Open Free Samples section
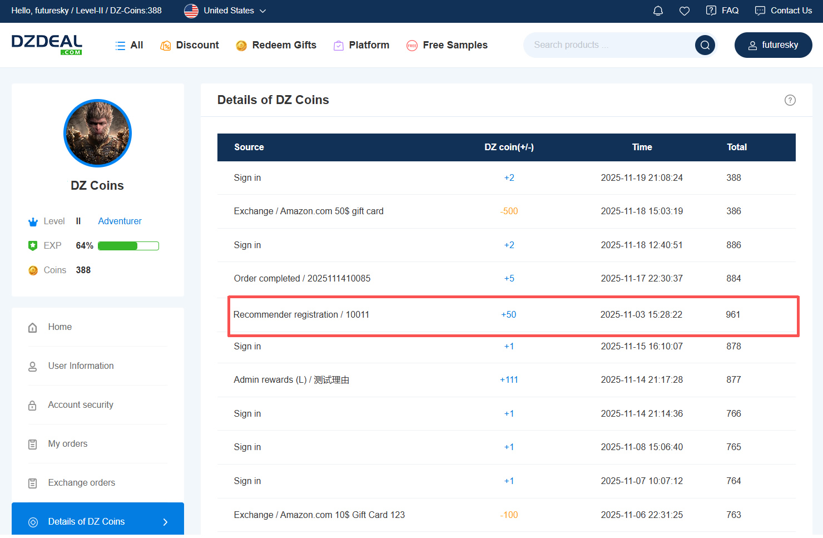823x538 pixels. pos(447,45)
